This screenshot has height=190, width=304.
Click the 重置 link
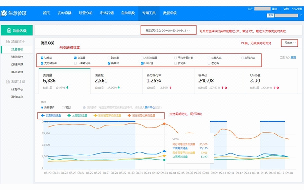click(293, 57)
